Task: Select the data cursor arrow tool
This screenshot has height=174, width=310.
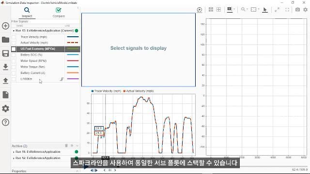Action: [265, 10]
